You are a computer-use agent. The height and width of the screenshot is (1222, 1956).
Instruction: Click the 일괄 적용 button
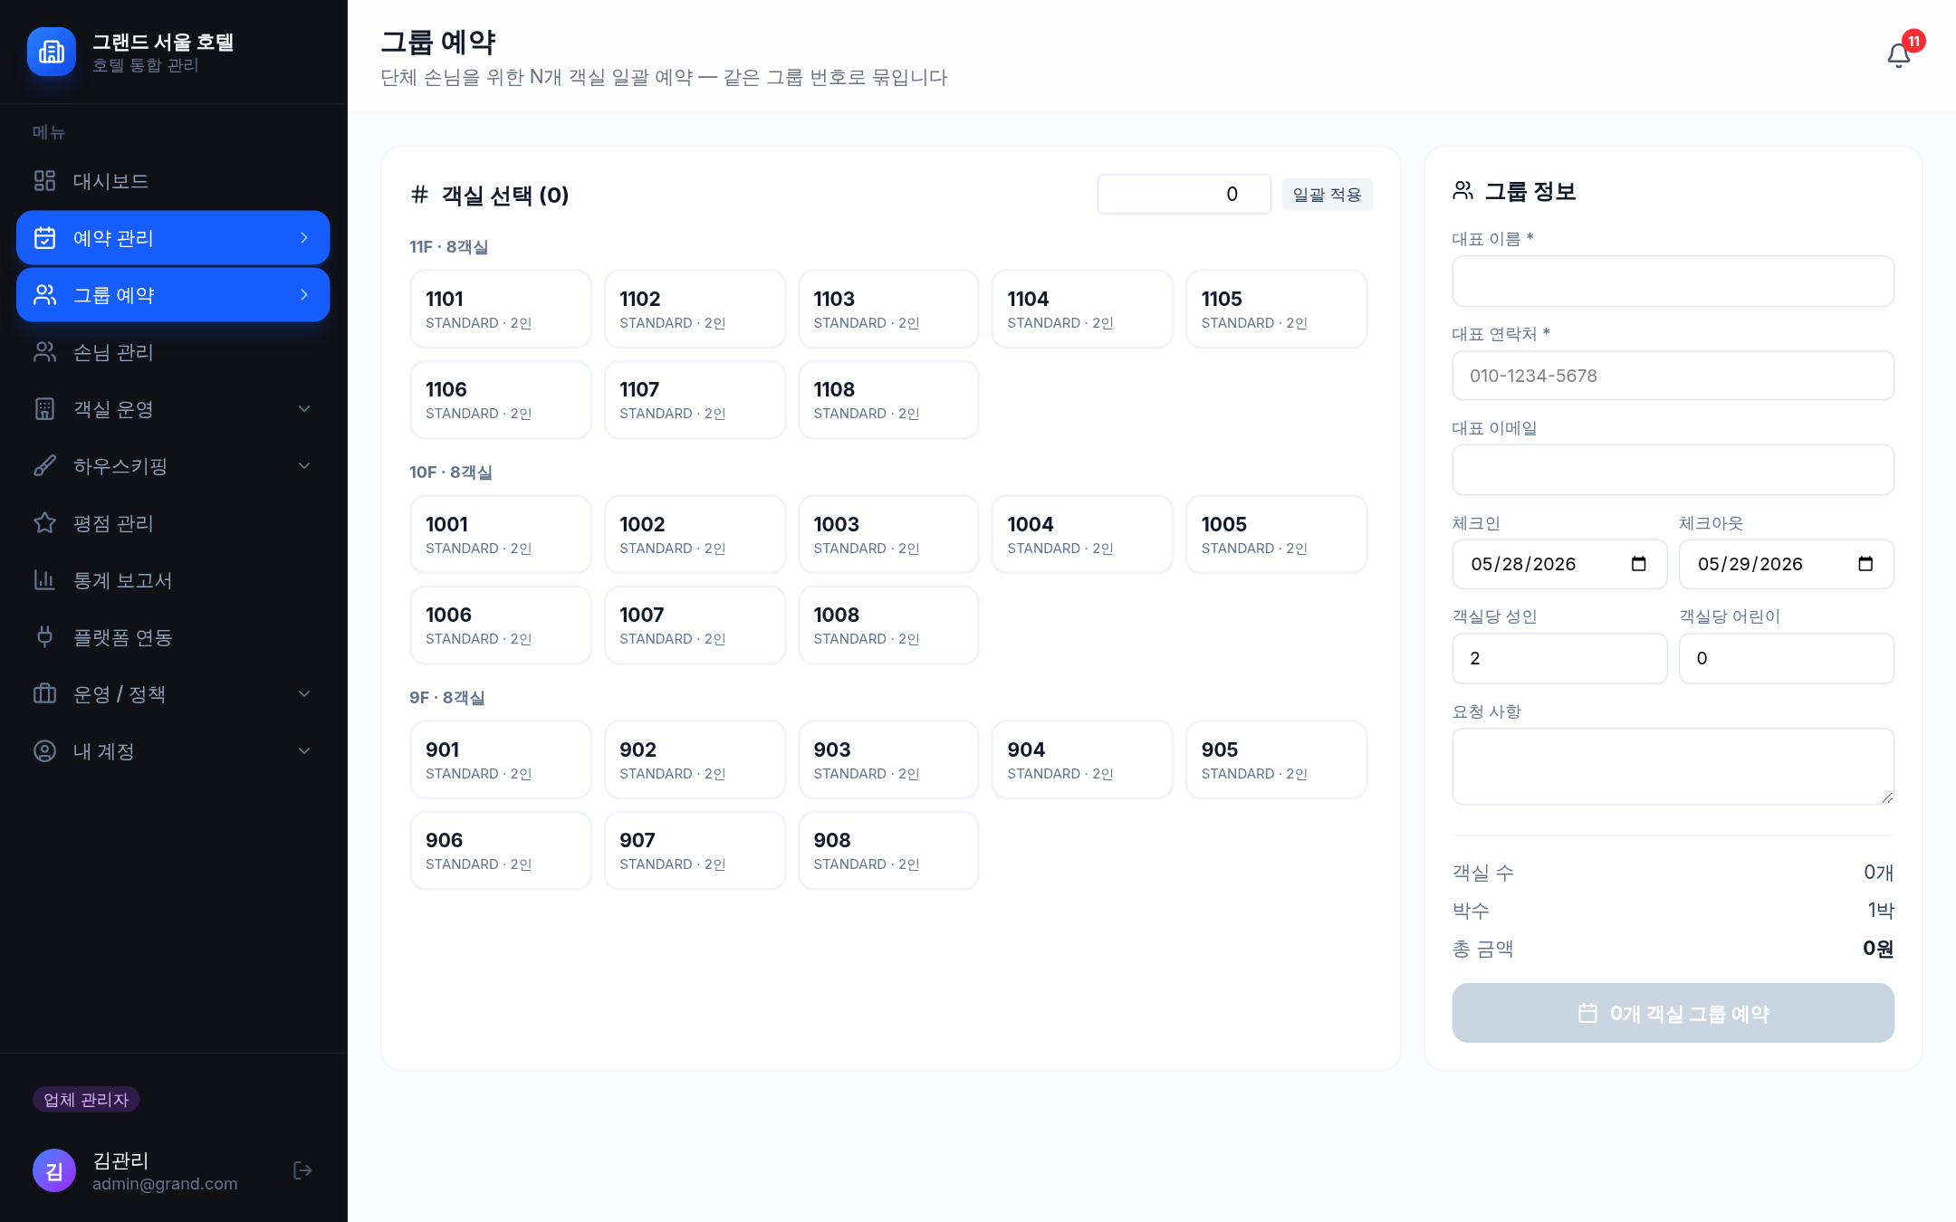1327,195
